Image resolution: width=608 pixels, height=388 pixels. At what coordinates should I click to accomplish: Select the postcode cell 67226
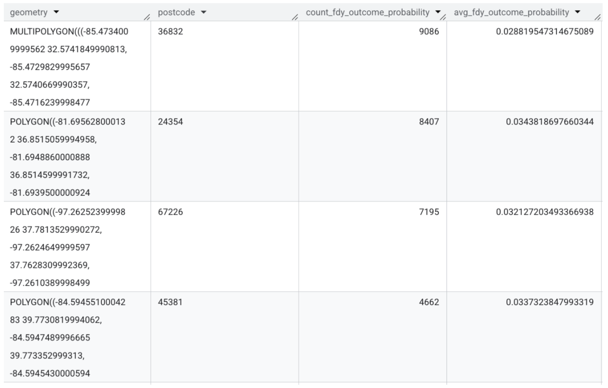[x=170, y=212]
